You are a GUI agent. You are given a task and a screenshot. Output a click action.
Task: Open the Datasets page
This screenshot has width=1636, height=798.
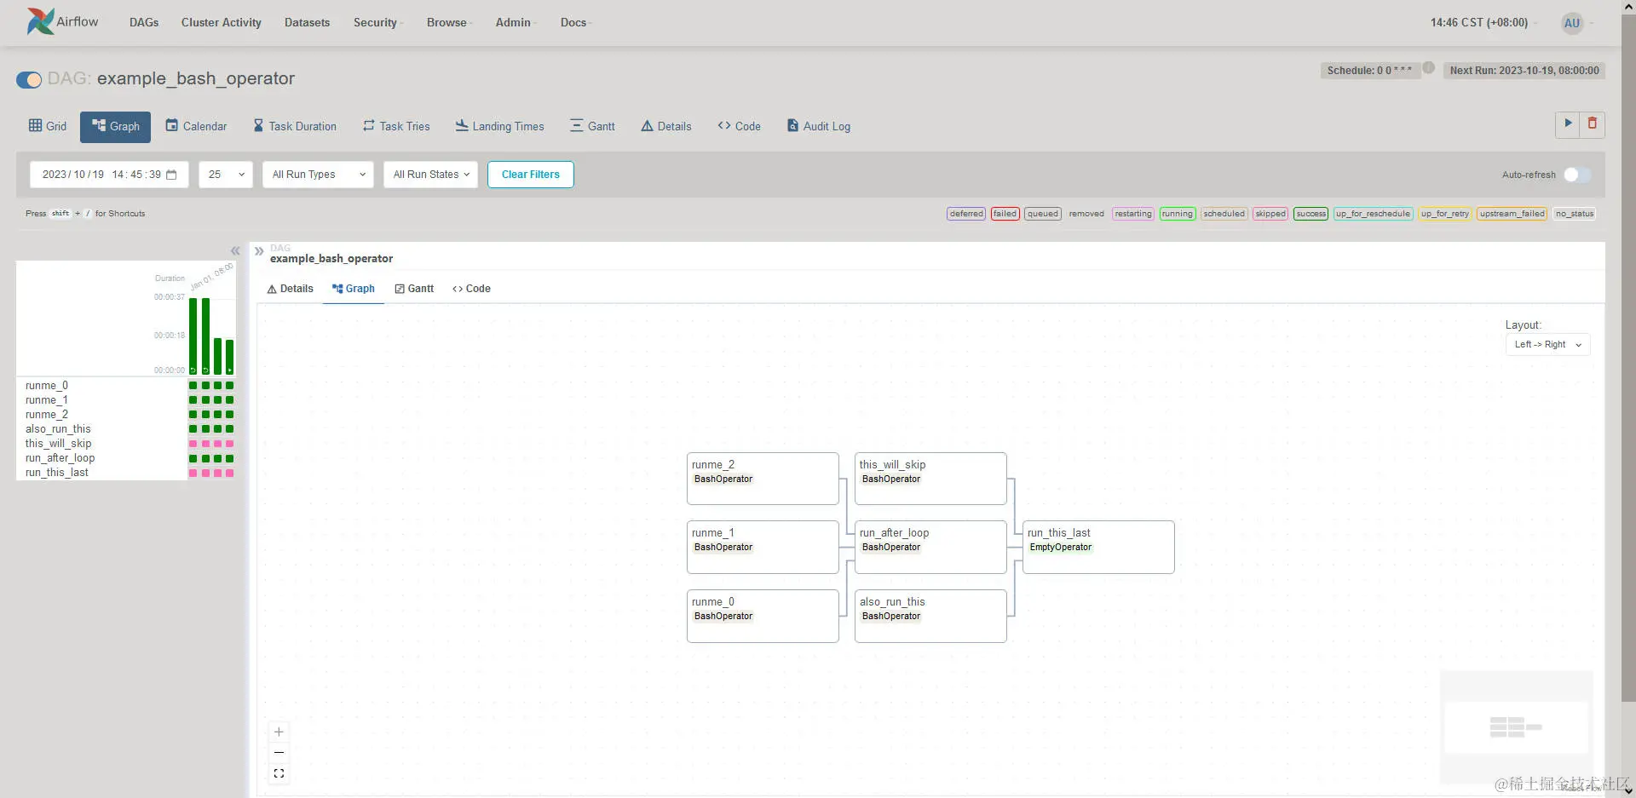point(307,23)
